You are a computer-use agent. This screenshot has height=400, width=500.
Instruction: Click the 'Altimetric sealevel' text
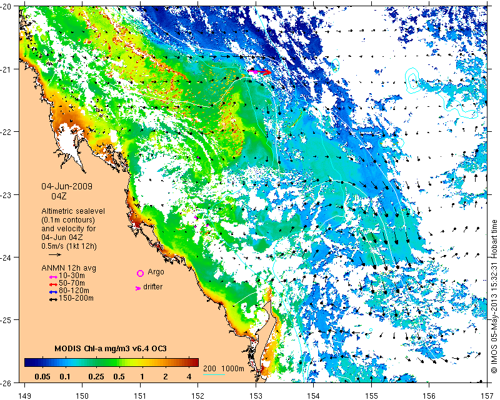73,211
